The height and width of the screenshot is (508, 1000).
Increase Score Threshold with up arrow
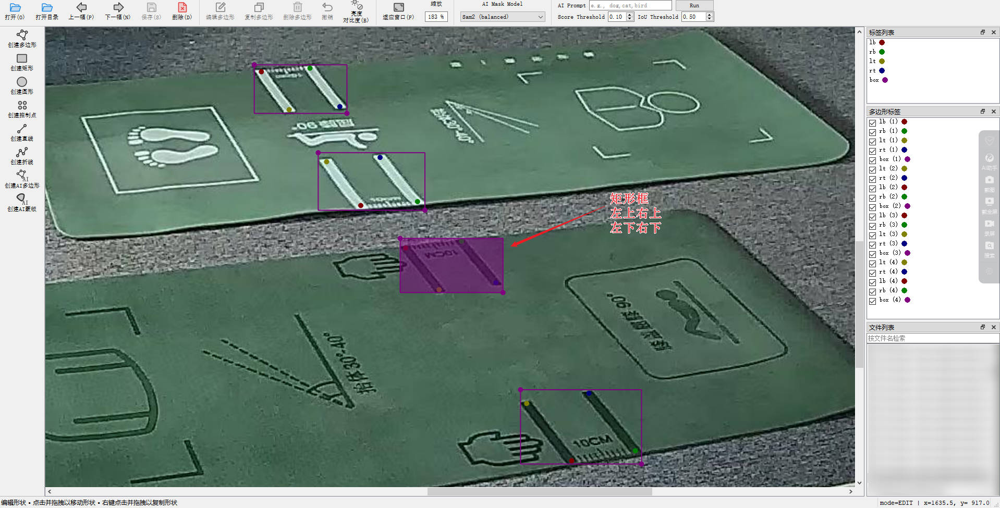[x=630, y=15]
